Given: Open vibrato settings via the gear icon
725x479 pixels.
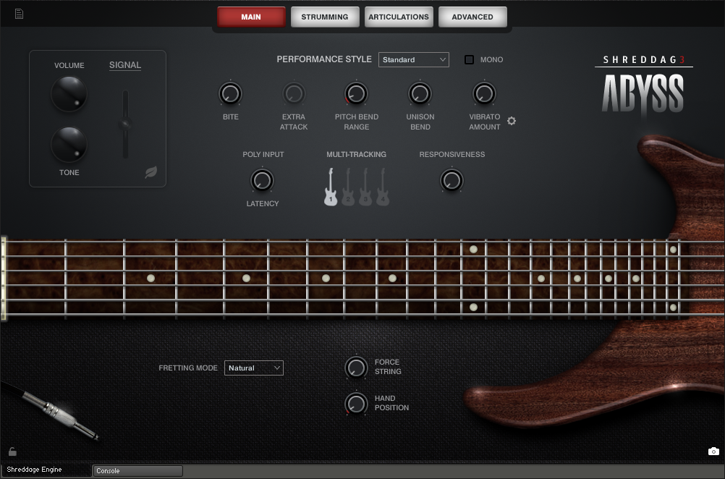Looking at the screenshot, I should (512, 121).
